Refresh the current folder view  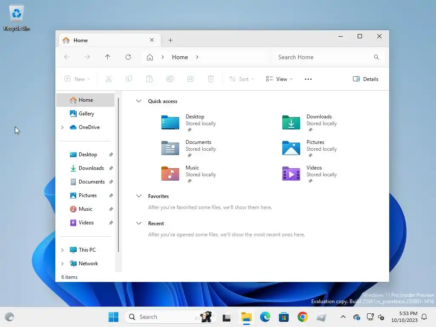[128, 57]
